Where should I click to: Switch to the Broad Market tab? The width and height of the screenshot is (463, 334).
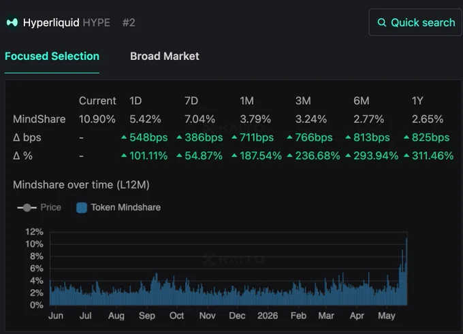165,56
